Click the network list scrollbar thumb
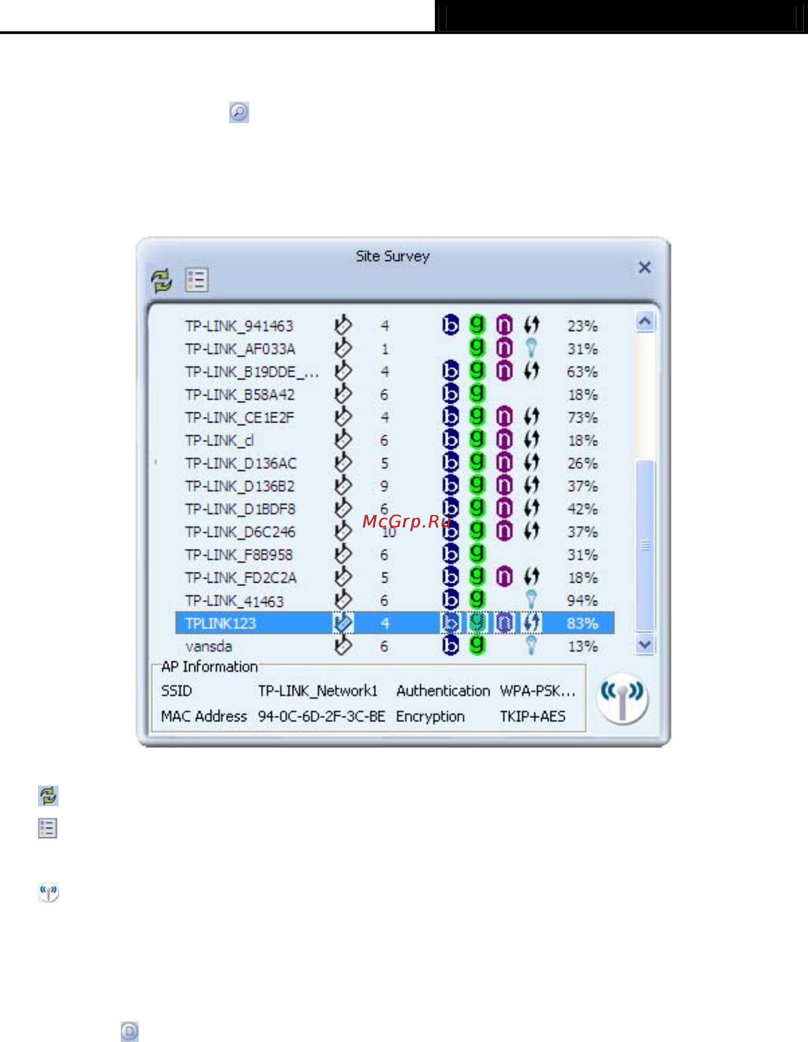 click(x=645, y=545)
